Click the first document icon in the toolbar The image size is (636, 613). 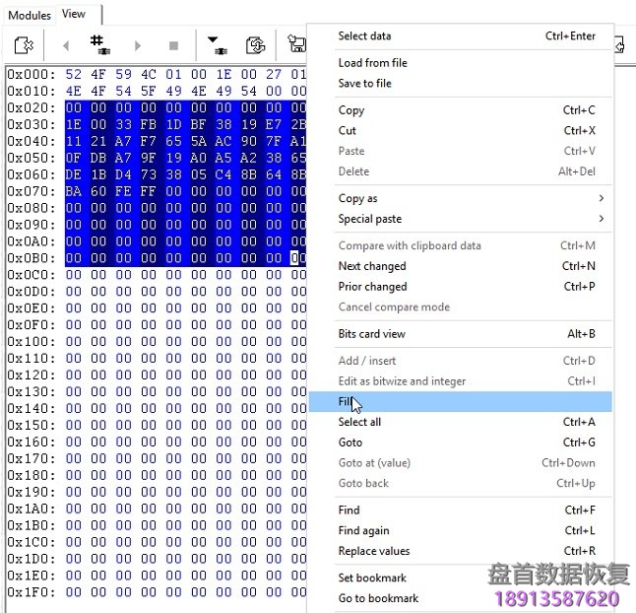point(24,45)
